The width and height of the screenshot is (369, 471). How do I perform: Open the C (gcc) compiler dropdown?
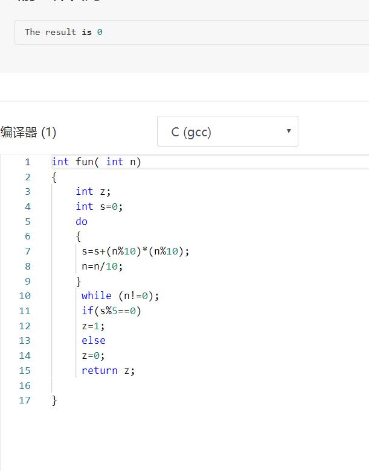coord(227,131)
